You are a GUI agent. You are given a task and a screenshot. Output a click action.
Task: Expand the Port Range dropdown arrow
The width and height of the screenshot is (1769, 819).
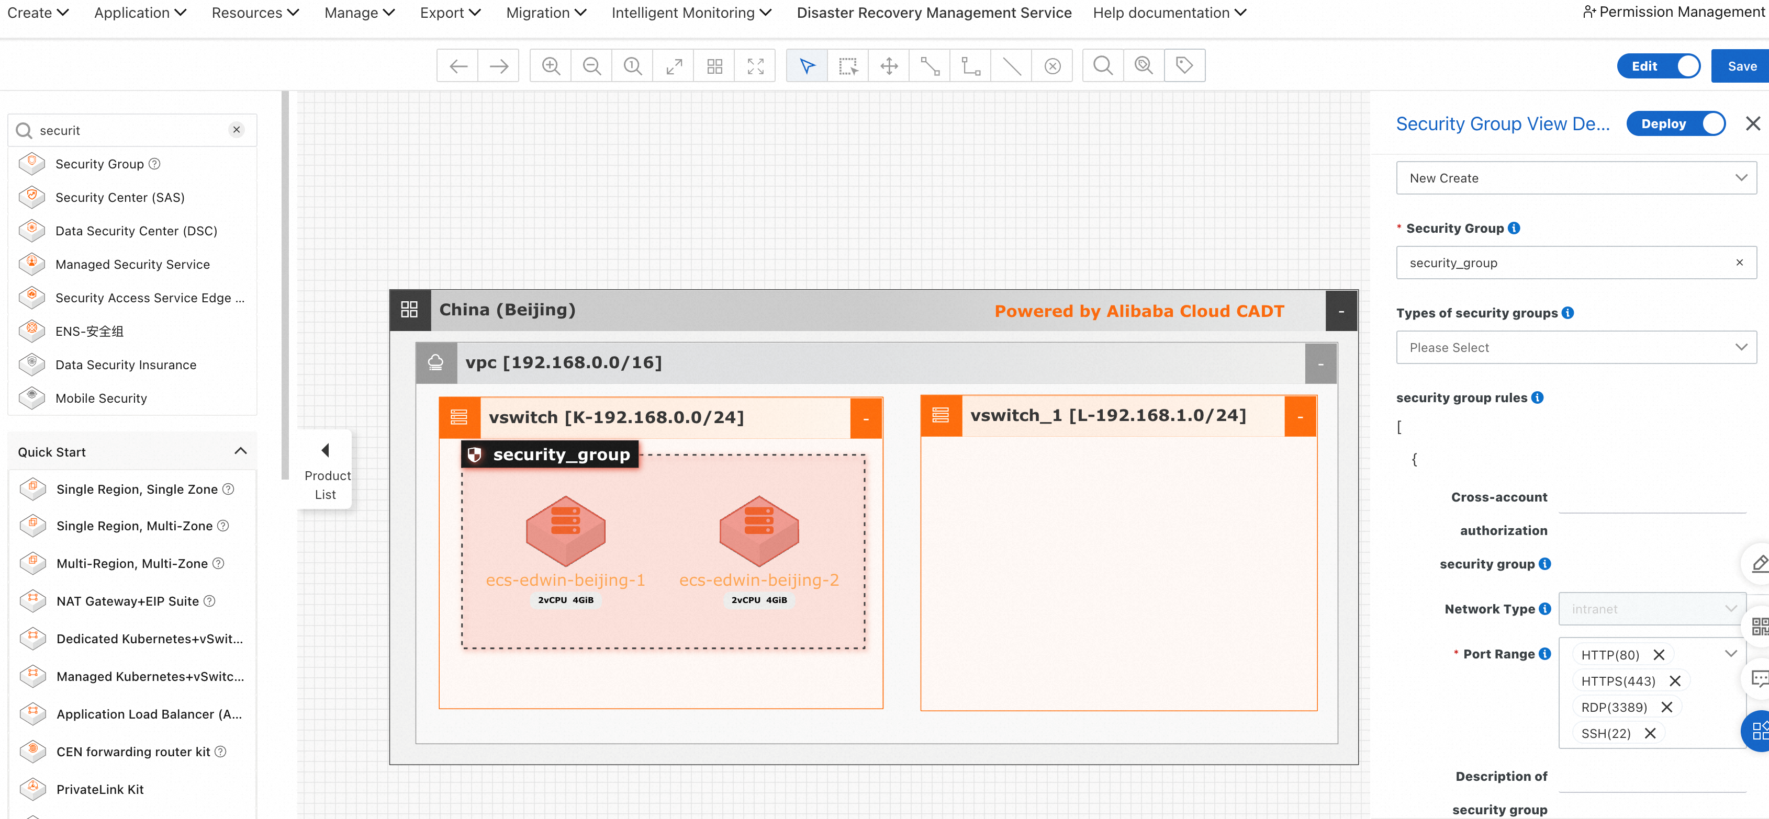(1731, 654)
